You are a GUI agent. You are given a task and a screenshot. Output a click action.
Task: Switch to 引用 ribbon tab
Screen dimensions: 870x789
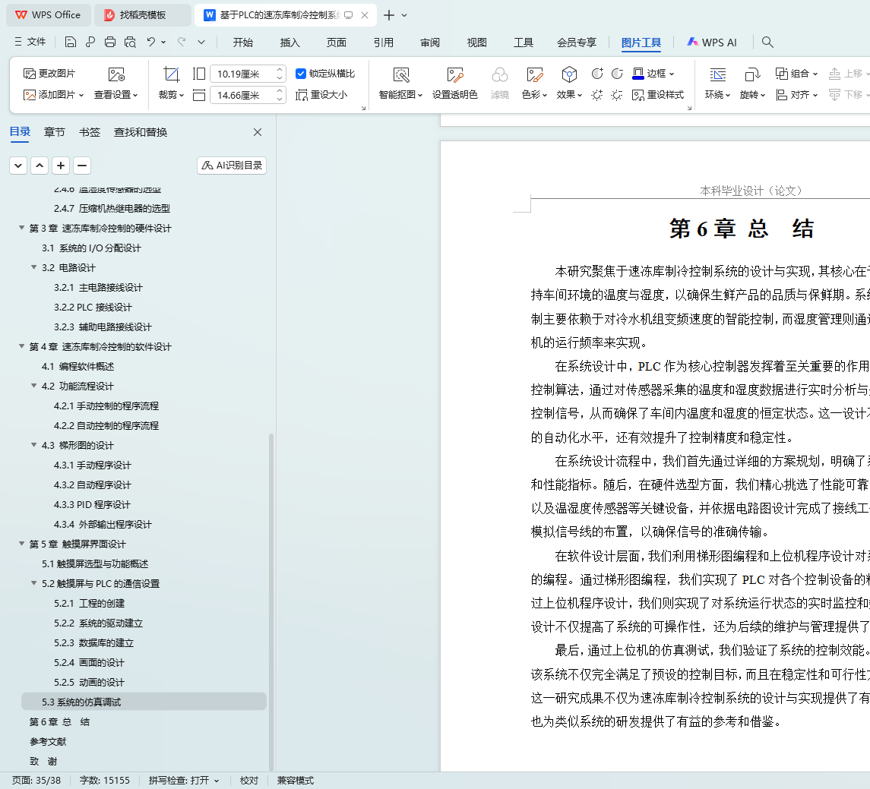384,42
